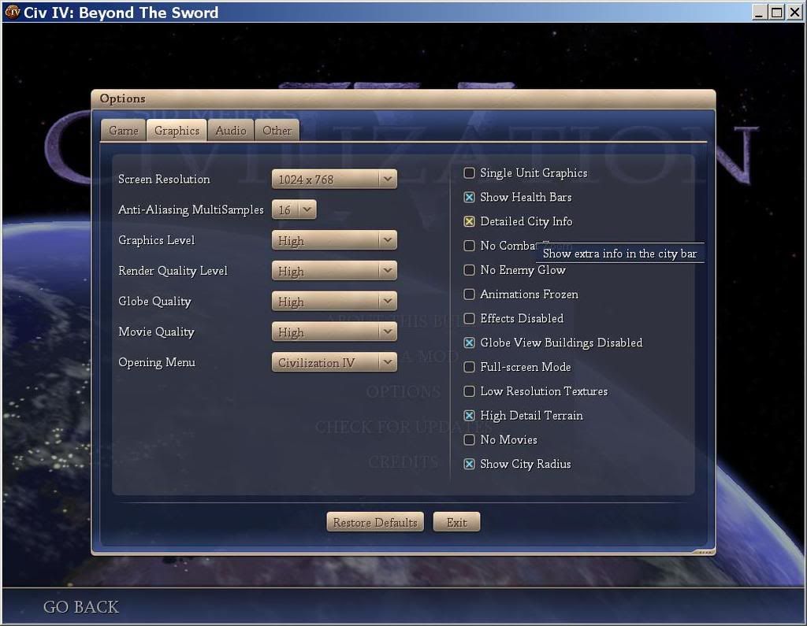Click the Opening Menu label
This screenshot has height=626, width=807.
point(157,362)
